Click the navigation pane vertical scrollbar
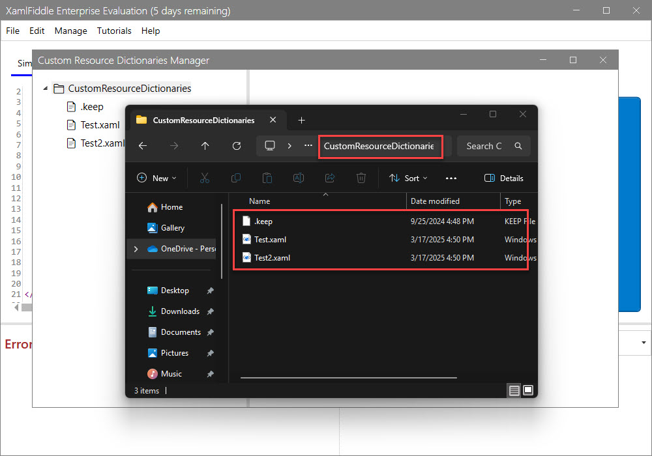 tap(222, 241)
